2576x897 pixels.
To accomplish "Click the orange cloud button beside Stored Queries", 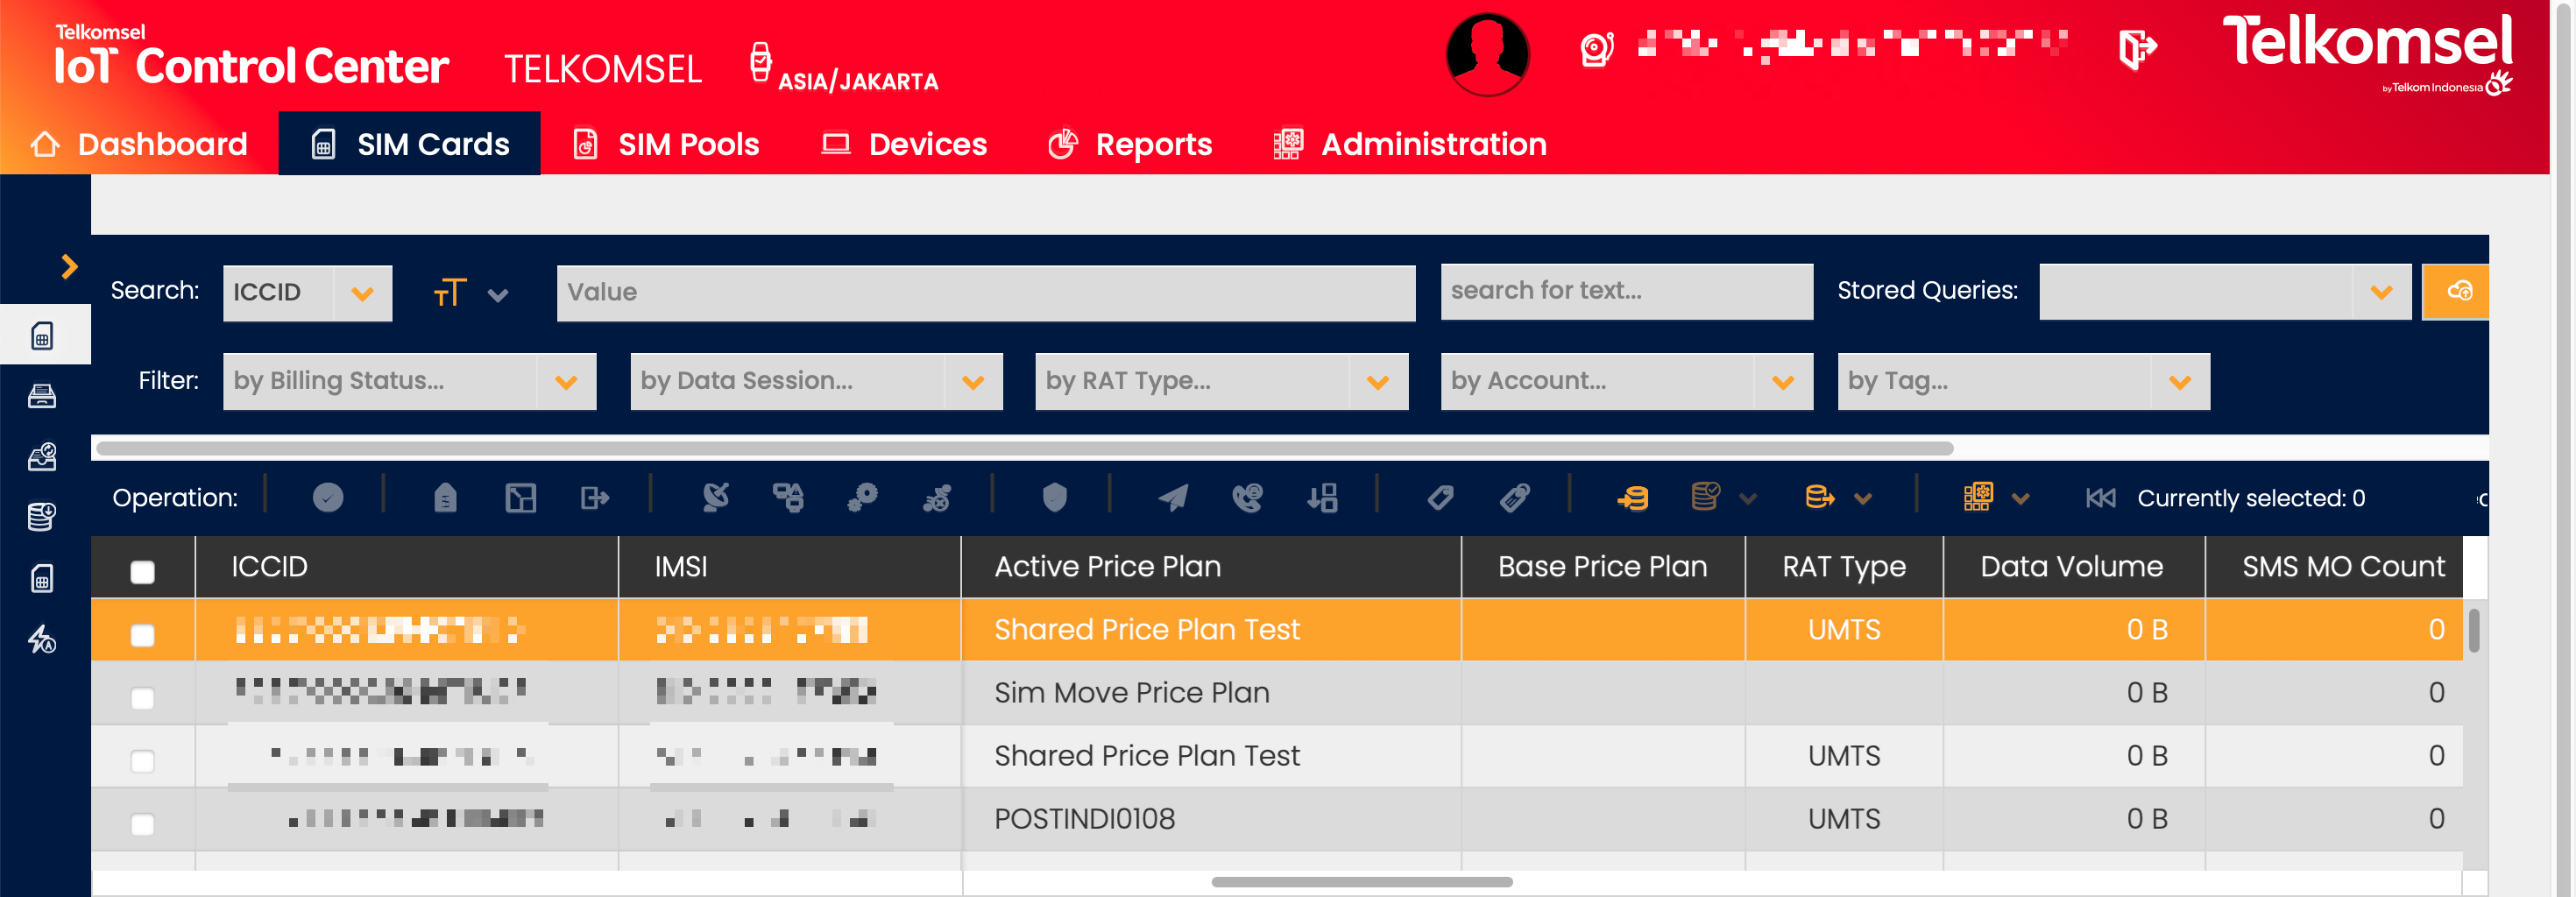I will click(2458, 291).
